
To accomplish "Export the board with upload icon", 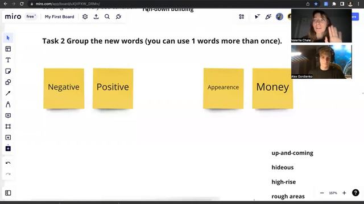I will click(96, 16).
